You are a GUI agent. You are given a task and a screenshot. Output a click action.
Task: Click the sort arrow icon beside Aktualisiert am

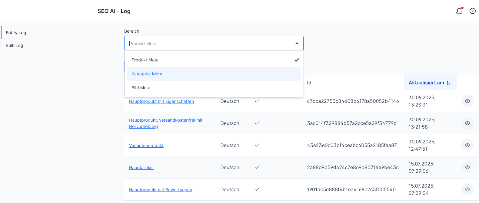(449, 83)
